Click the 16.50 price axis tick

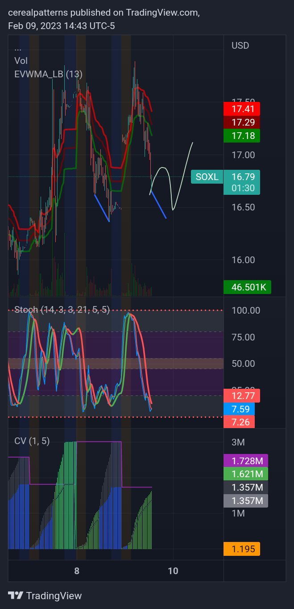243,207
